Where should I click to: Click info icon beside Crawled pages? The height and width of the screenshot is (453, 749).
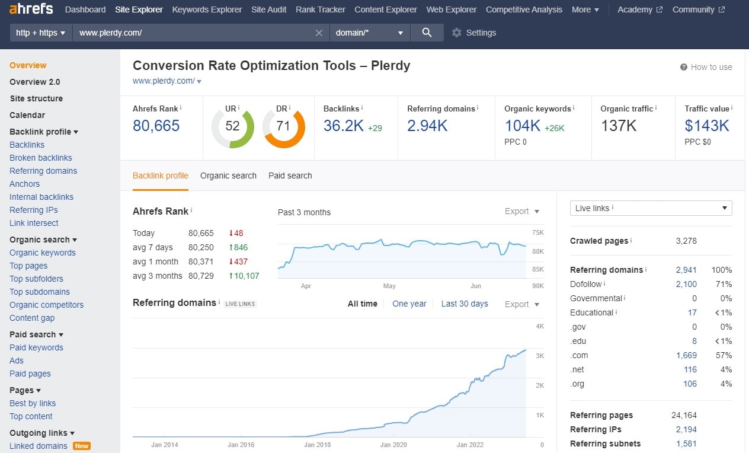pyautogui.click(x=631, y=240)
